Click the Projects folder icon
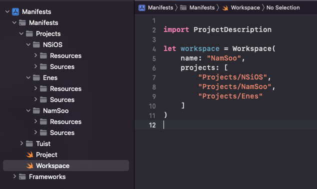The width and height of the screenshot is (317, 189). 29,33
